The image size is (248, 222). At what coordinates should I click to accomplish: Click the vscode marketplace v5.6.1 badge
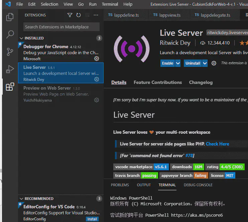[x=141, y=167]
